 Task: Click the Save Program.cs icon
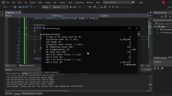point(23,7)
